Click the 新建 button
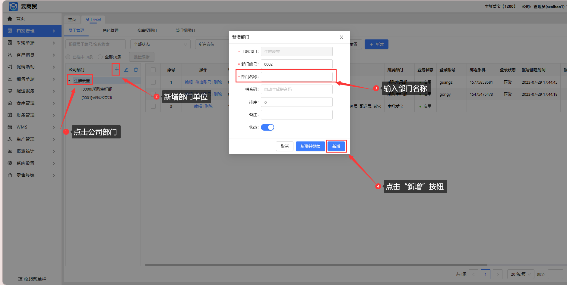The image size is (567, 285). [x=376, y=44]
